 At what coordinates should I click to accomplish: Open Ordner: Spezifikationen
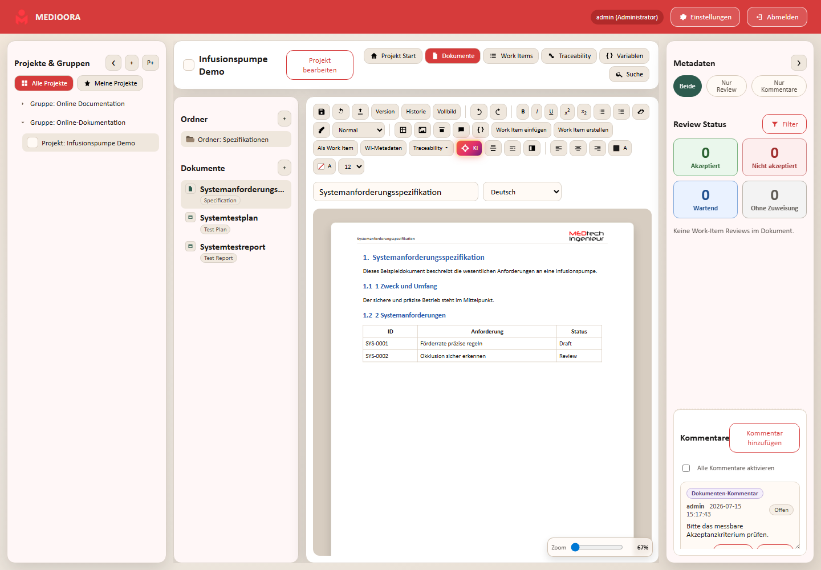(236, 140)
